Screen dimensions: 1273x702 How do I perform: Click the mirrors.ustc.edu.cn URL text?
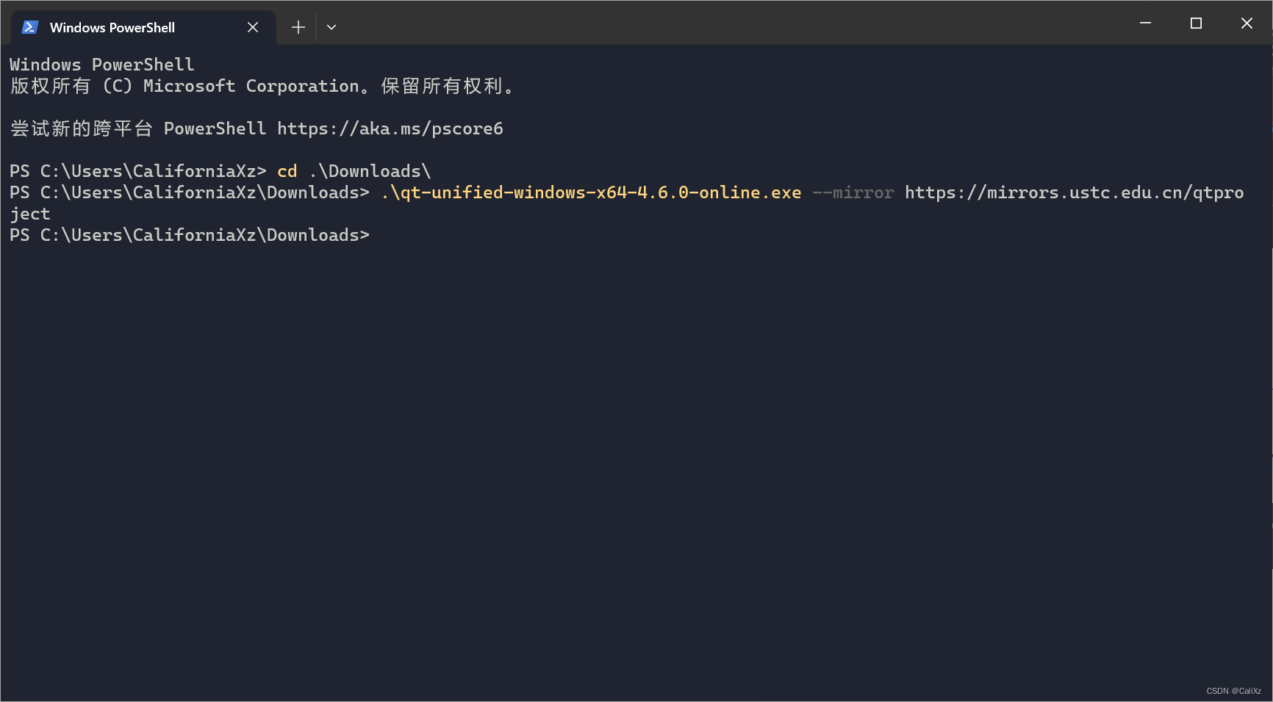coord(1073,193)
